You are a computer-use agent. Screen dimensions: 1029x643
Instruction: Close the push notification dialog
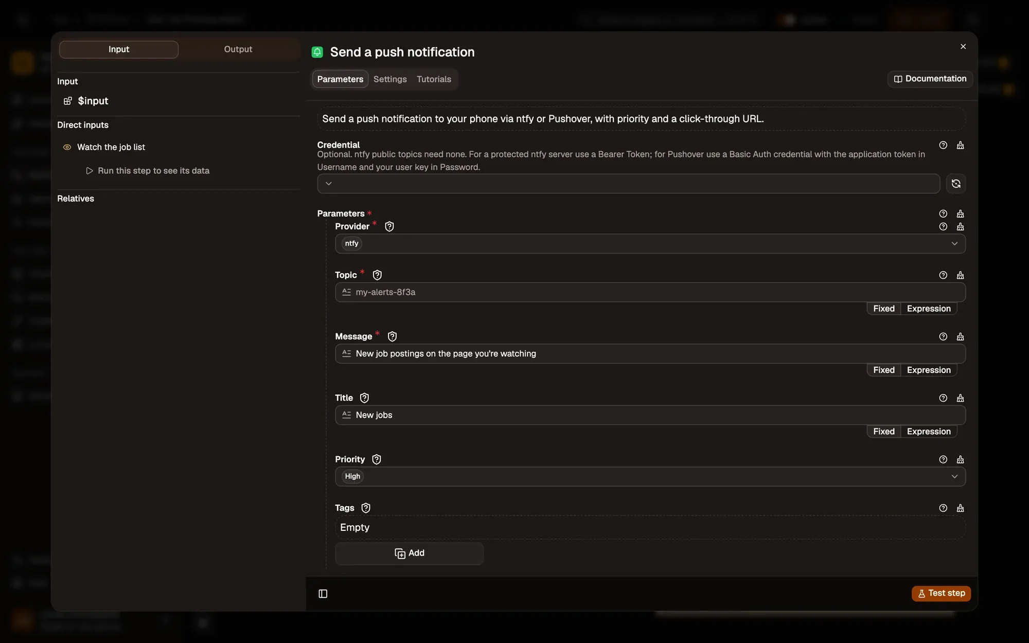[963, 46]
